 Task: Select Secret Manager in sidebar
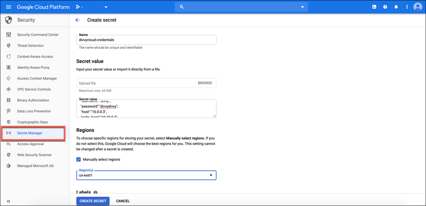(x=33, y=133)
